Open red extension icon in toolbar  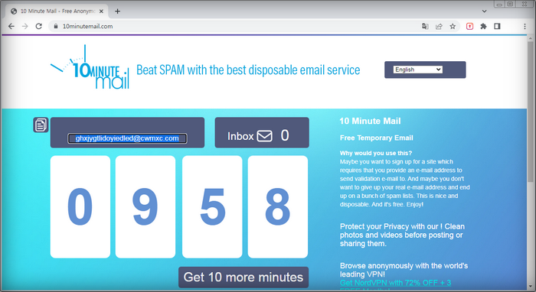click(x=469, y=26)
